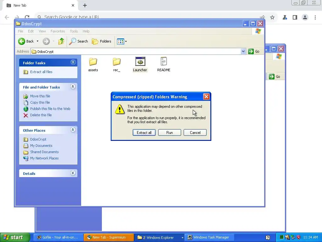Click the Go button in the background Explorer window
The image size is (322, 242).
pyautogui.click(x=275, y=77)
